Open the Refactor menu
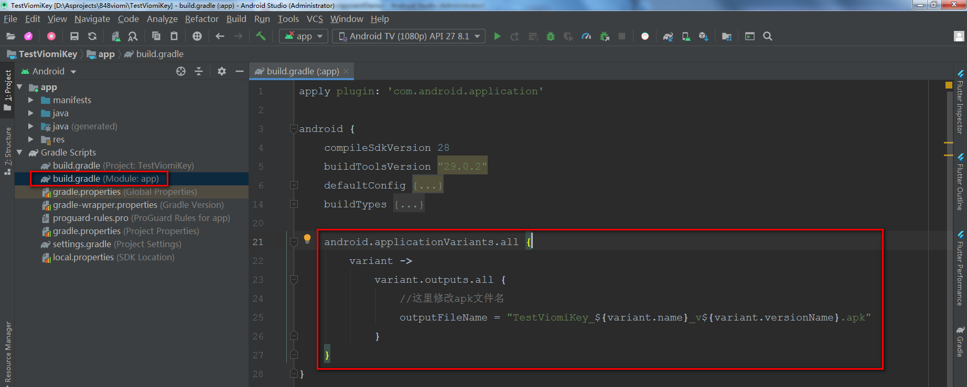The width and height of the screenshot is (967, 387). [x=202, y=19]
